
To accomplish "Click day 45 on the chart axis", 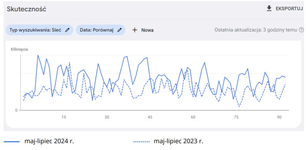I will click(150, 117).
